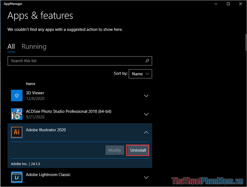Click the Uninstall button for Illustrator

tap(138, 150)
